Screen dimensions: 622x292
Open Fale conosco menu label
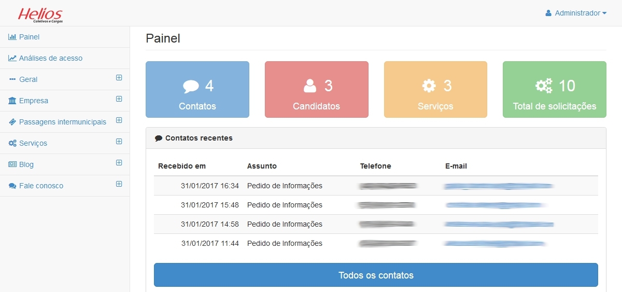pos(41,186)
